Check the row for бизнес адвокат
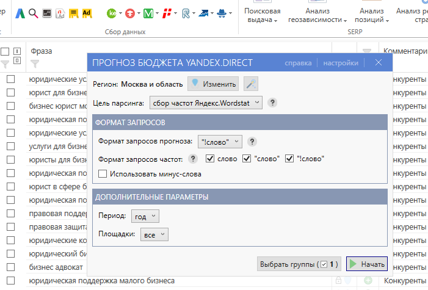The image size is (428, 290). click(x=10, y=267)
